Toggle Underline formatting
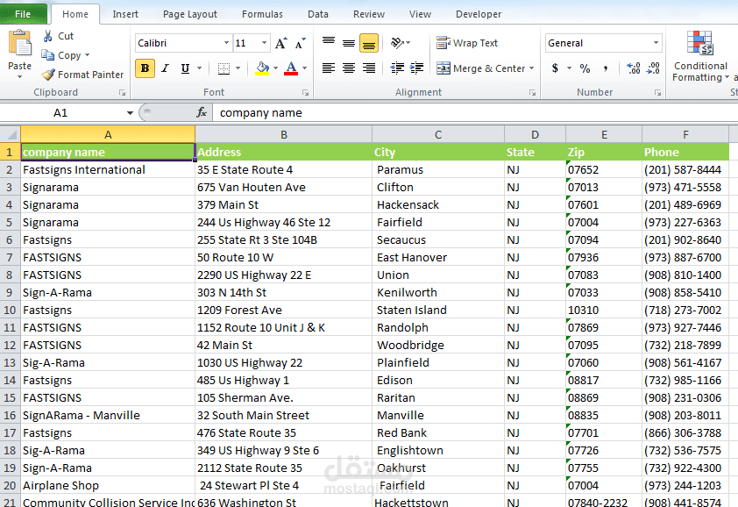The image size is (738, 507). (185, 68)
